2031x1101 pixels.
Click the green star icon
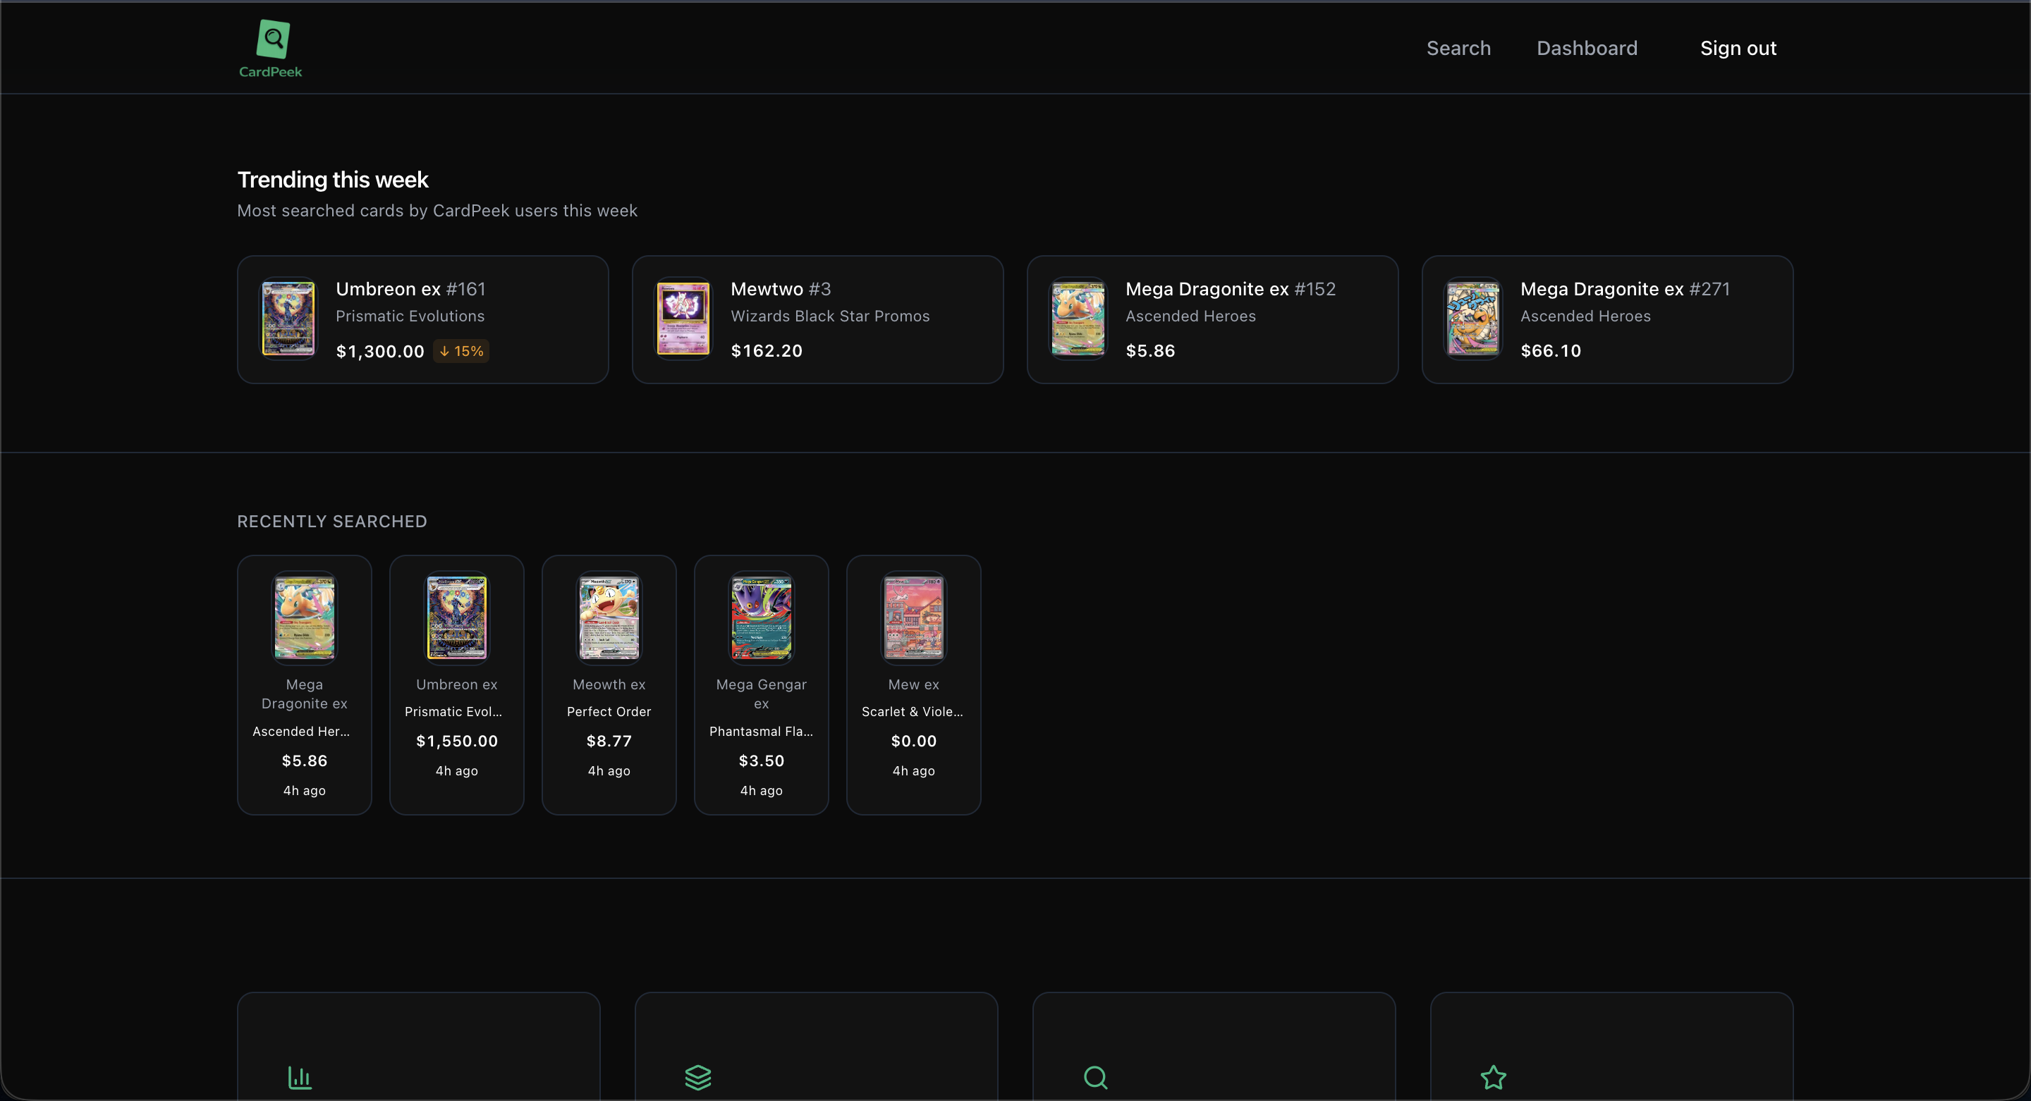click(1494, 1077)
